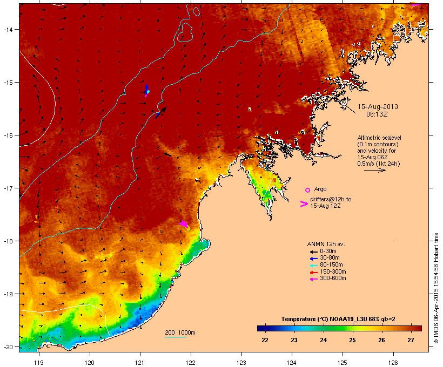This screenshot has height=367, width=443.
Task: Click the '0-30m' depth label
Action: [328, 252]
